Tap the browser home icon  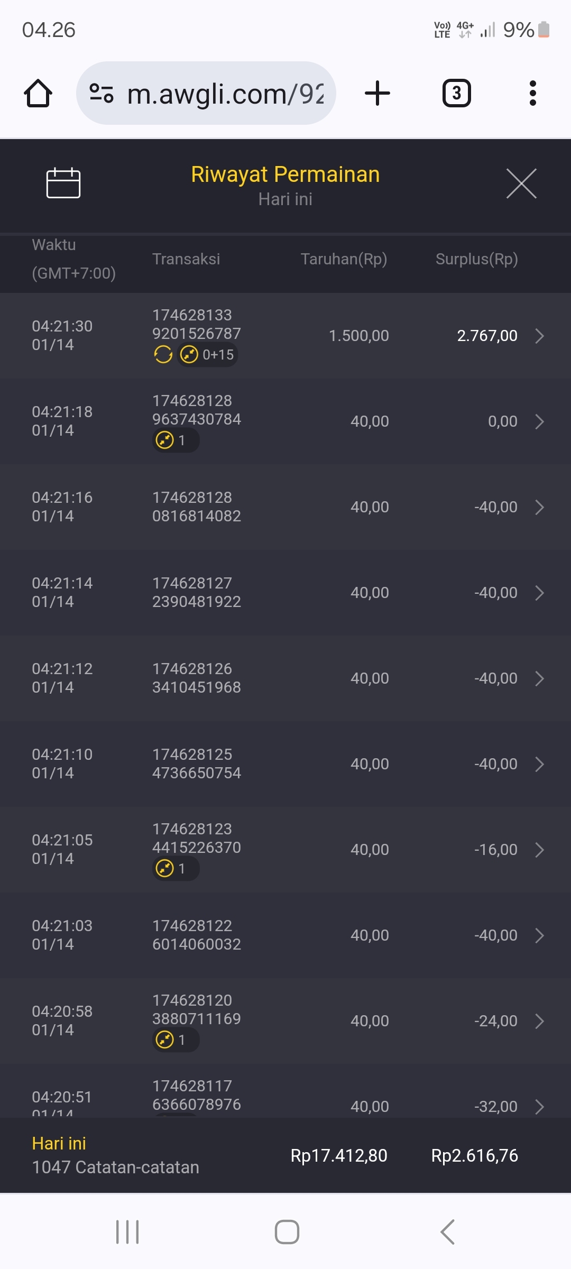coord(38,94)
